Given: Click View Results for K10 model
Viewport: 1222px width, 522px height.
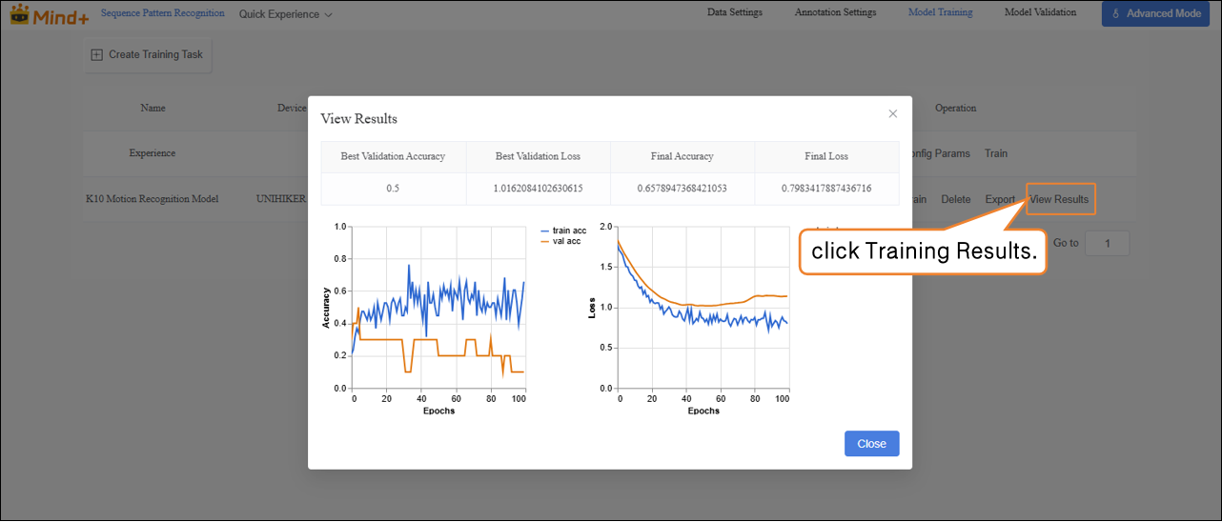Looking at the screenshot, I should point(1059,199).
